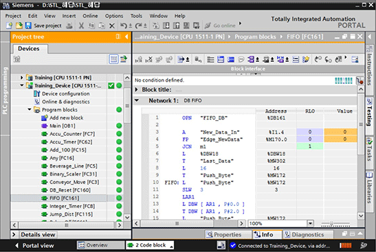Viewport: 376px width, 252px height.
Task: Collapse the Training_Device tree node
Action: pos(21,86)
